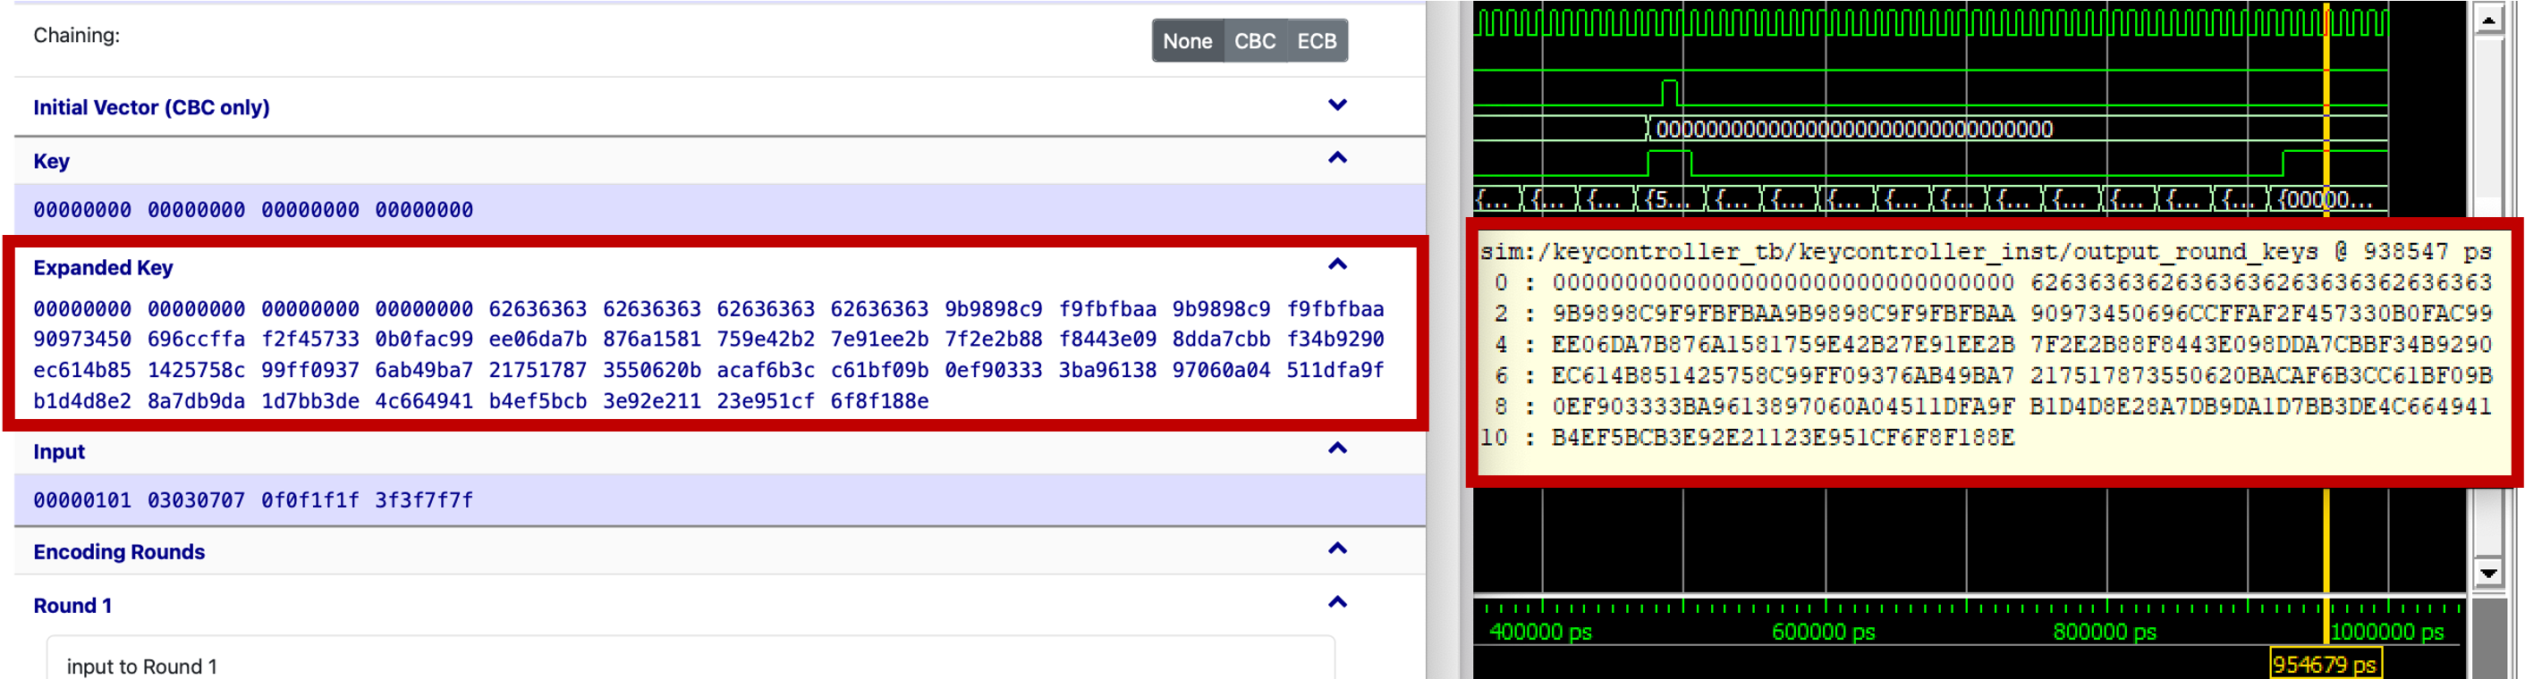The width and height of the screenshot is (2525, 679).
Task: Click the Chaining label
Action: point(76,35)
